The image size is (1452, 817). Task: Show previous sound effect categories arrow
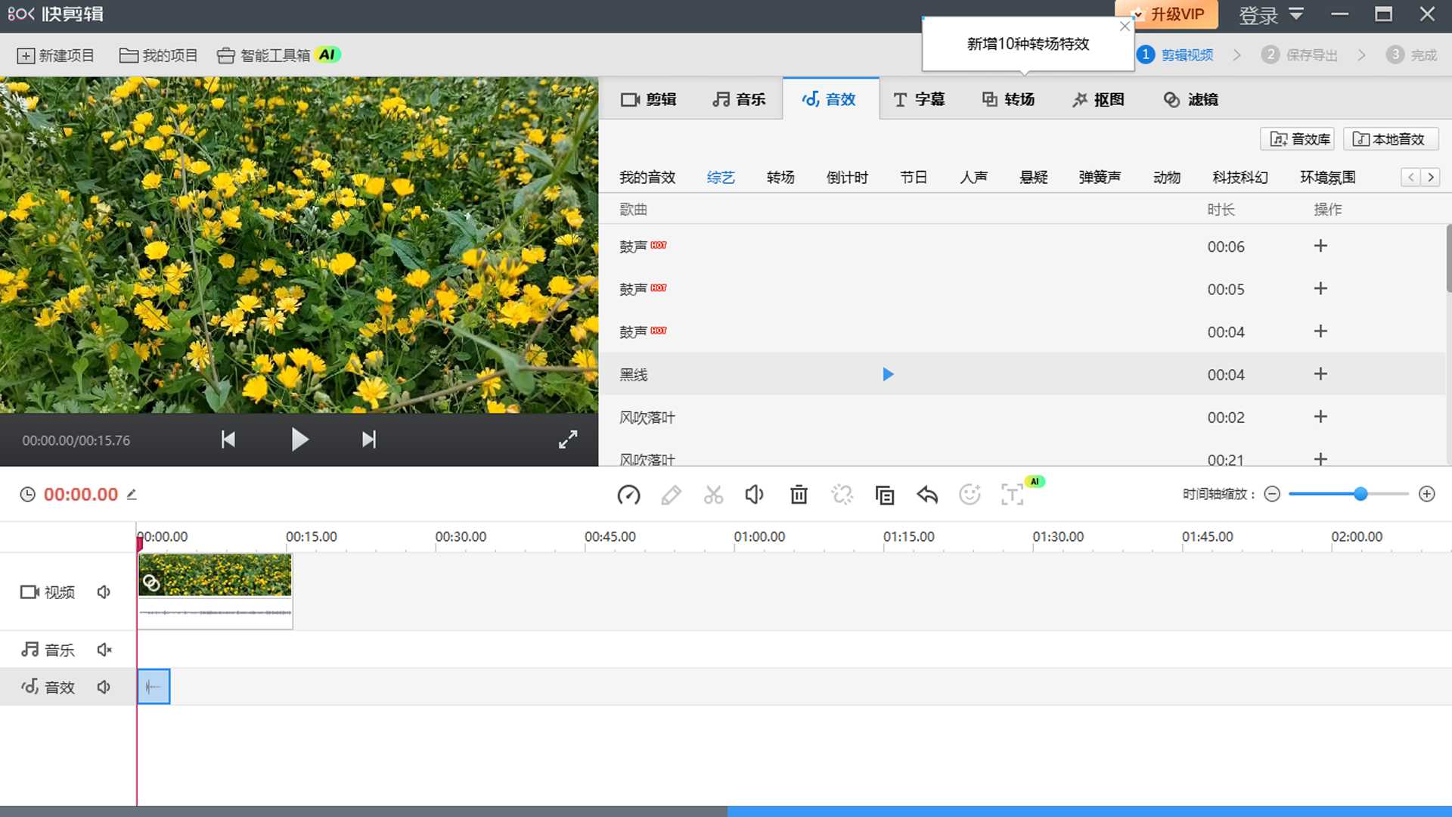(x=1410, y=177)
